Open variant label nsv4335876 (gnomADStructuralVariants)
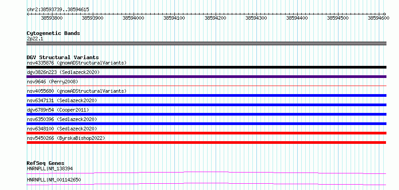Image resolution: width=399 pixels, height=190 pixels. (x=77, y=63)
